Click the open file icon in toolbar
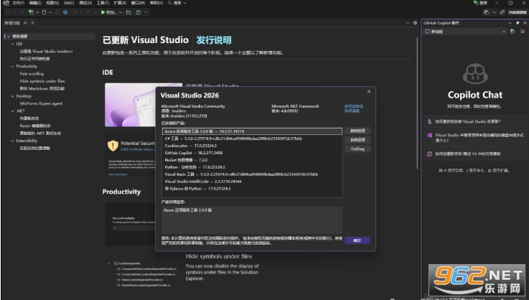Image resolution: width=529 pixels, height=300 pixels. 45,12
